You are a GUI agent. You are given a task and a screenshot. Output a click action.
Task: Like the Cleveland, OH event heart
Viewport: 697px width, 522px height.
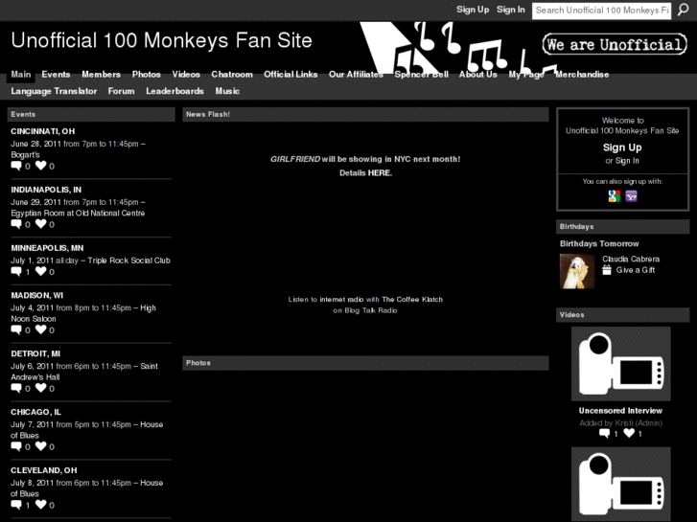[41, 504]
